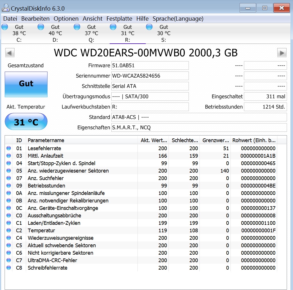Click status icon of wiederzugewiesener Sektoren row
293x290 pixels.
click(9, 171)
